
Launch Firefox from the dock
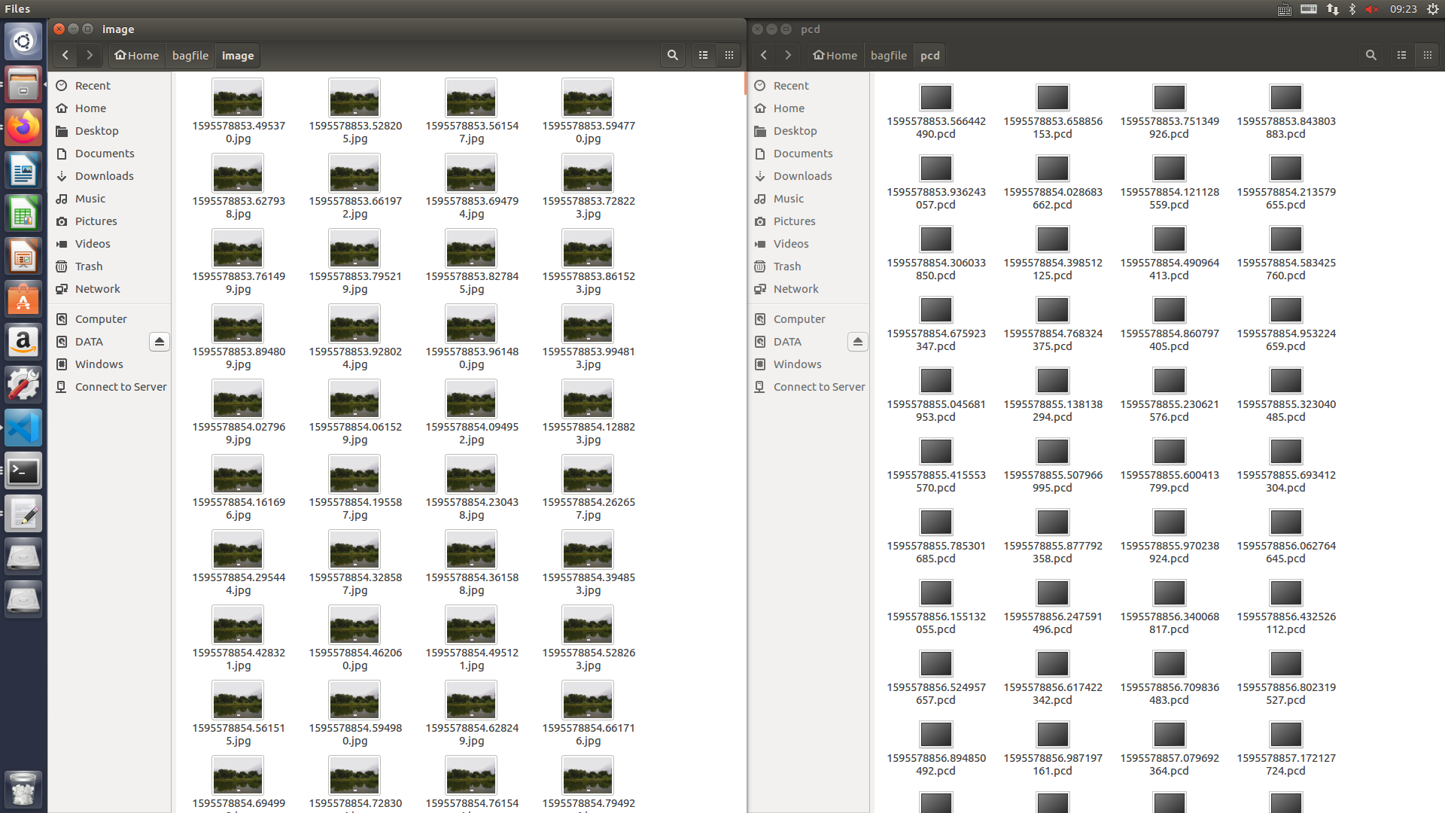tap(23, 127)
